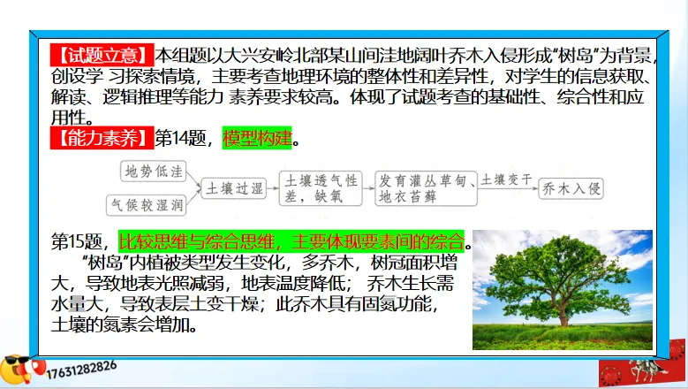This screenshot has width=688, height=389.
Task: Select the 土壤透气性差，缺氧 flowchart box
Action: (x=321, y=188)
